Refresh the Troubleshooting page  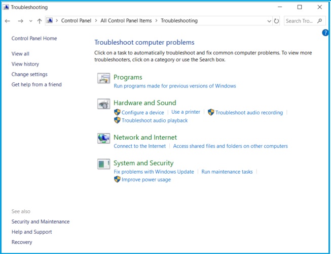point(276,21)
